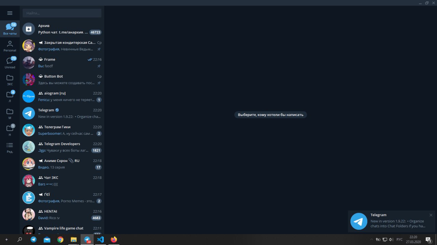Launch Google Chrome from the taskbar
This screenshot has height=245, width=437.
click(x=60, y=240)
